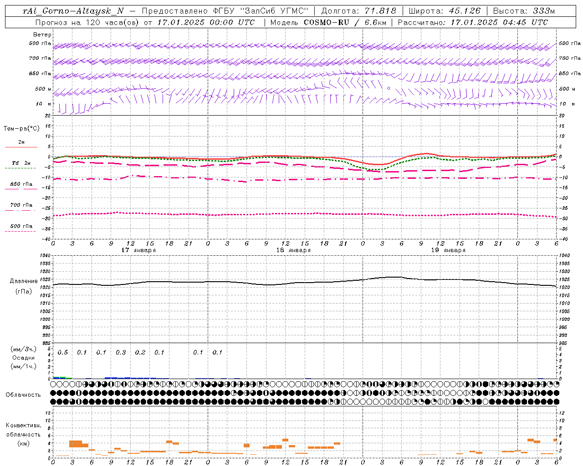Viewport: 583px width, 466px height.
Task: Click the 18 января date label
Action: [293, 250]
